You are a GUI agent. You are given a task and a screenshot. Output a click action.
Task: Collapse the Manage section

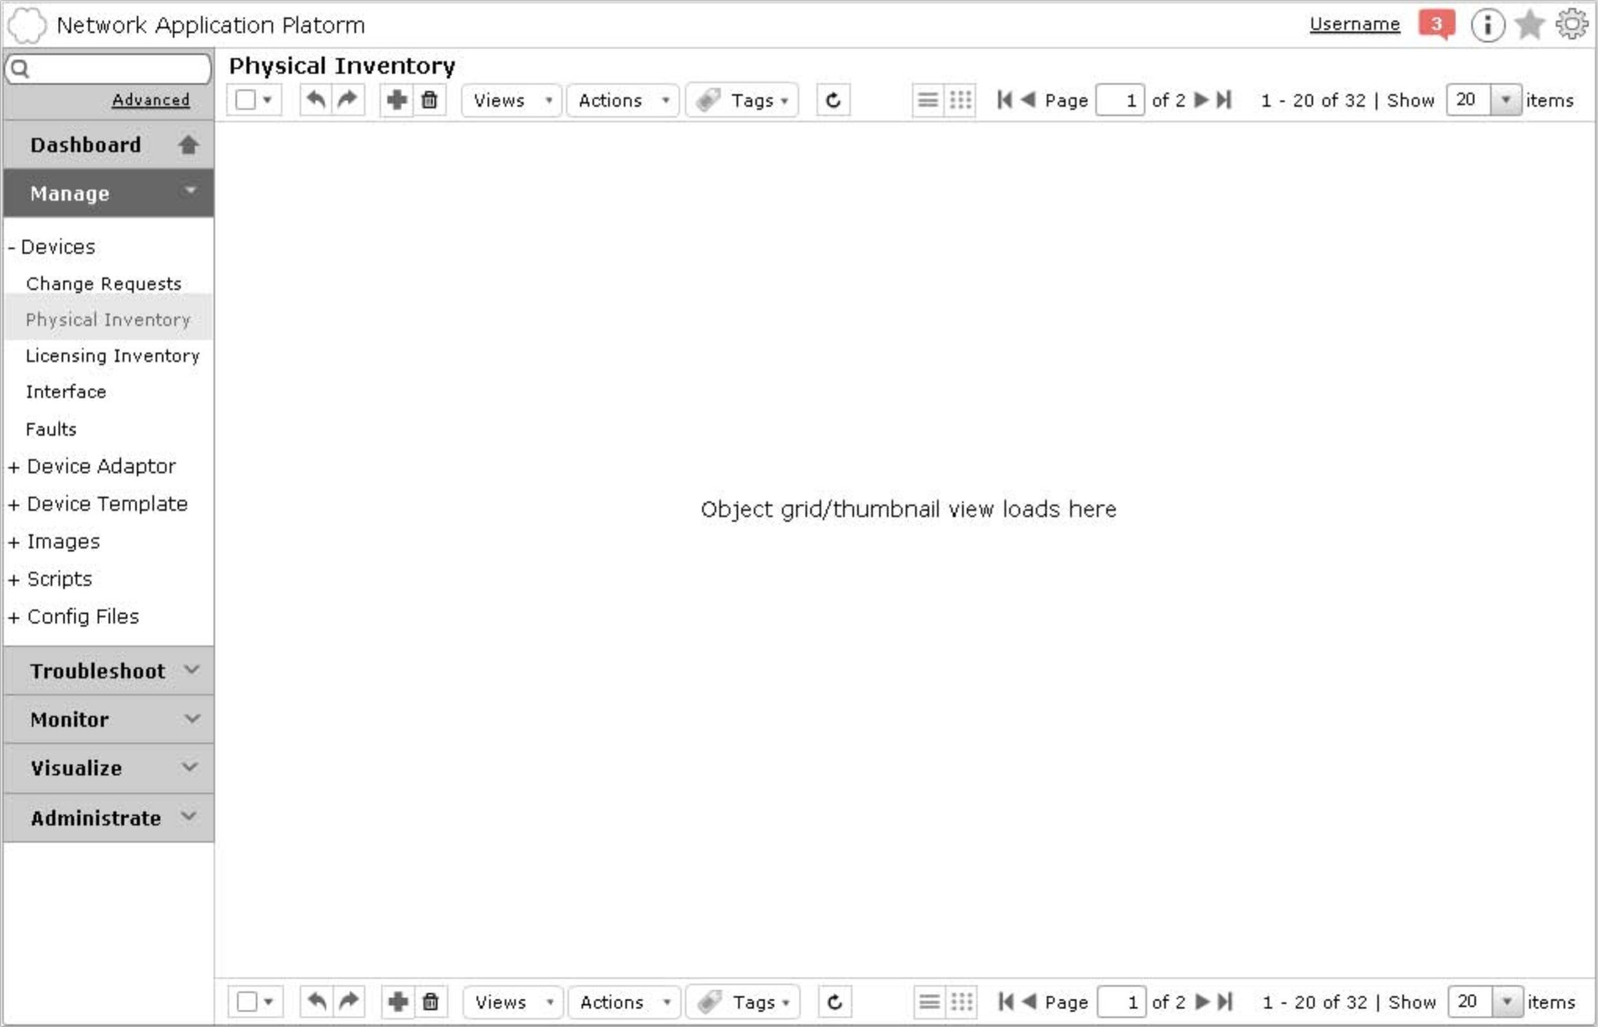tap(109, 193)
